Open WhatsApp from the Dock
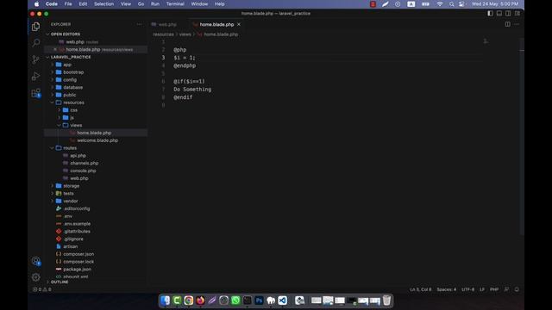The height and width of the screenshot is (310, 552). pos(235,301)
